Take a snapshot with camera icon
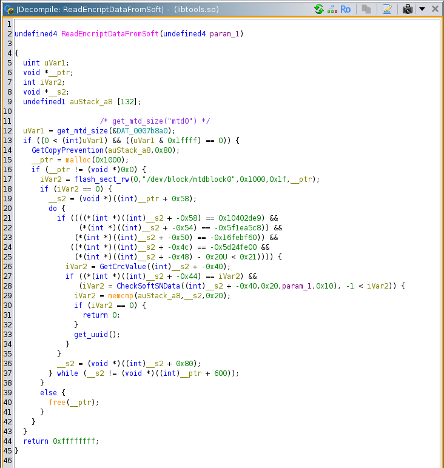This screenshot has width=444, height=468. tap(407, 9)
